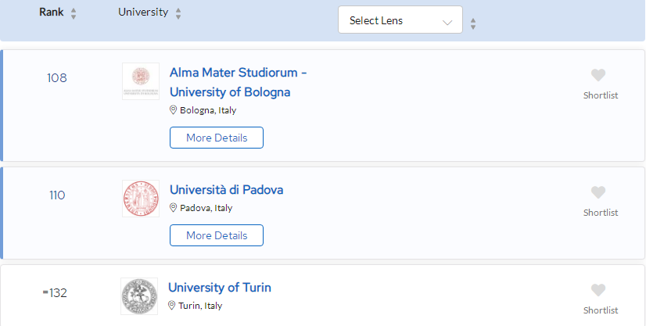Open More Details for University of Bologna

[x=217, y=138]
